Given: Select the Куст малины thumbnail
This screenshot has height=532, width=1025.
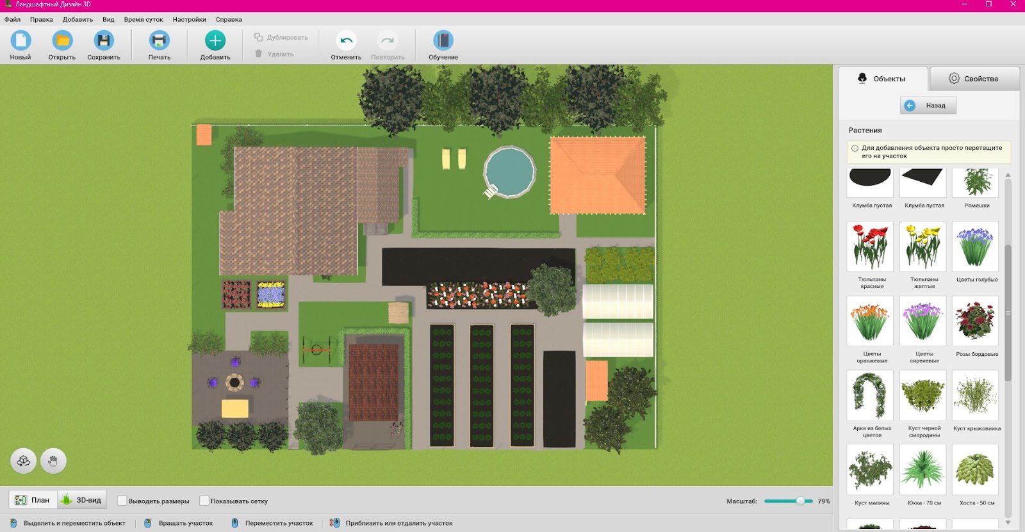Looking at the screenshot, I should [x=870, y=469].
